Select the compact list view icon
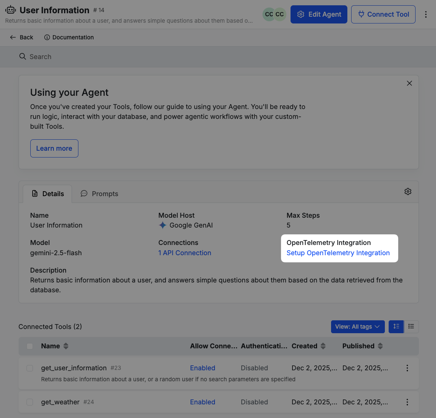The width and height of the screenshot is (436, 418). pos(411,326)
